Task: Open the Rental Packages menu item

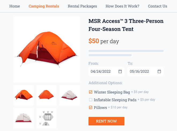Action: pyautogui.click(x=82, y=6)
